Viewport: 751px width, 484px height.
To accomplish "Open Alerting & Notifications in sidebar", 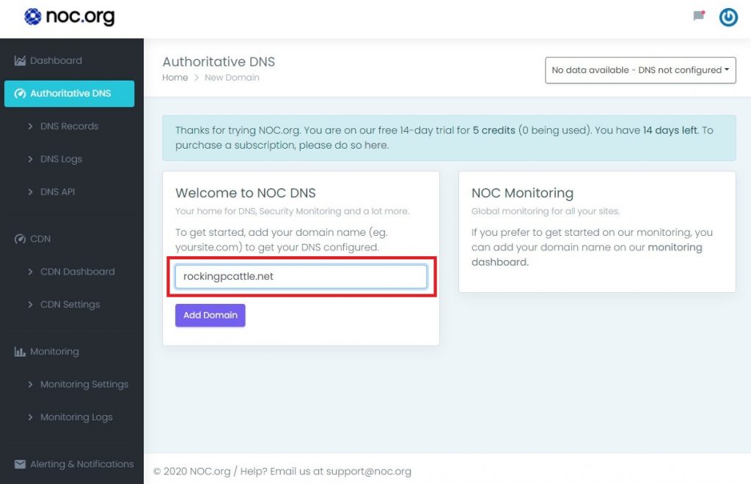I will [x=82, y=464].
